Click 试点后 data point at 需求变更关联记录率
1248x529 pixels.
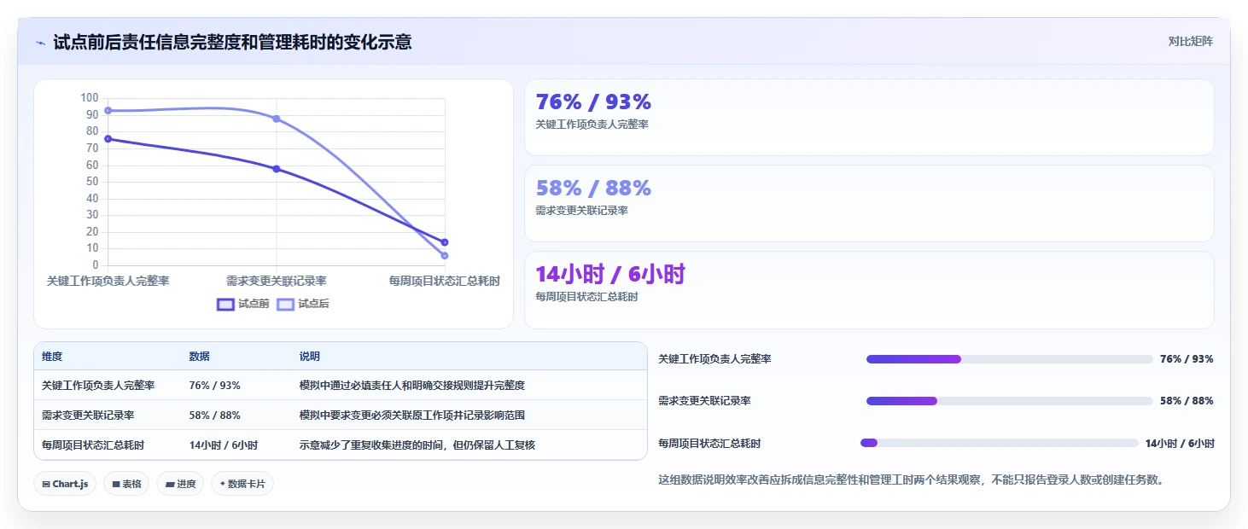[277, 119]
